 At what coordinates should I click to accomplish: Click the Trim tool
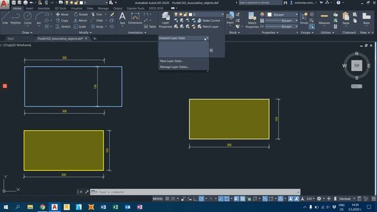pos(97,14)
